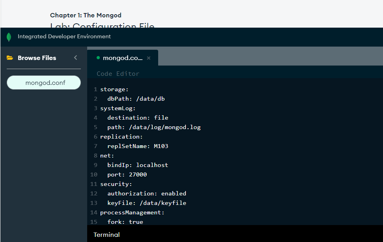Click the Chapter 1: The Mongod heading
The image size is (383, 242).
click(x=86, y=15)
